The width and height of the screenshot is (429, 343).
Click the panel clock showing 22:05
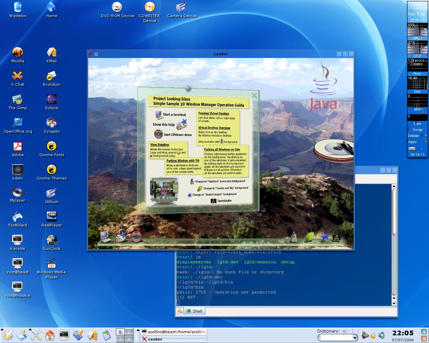(x=403, y=333)
